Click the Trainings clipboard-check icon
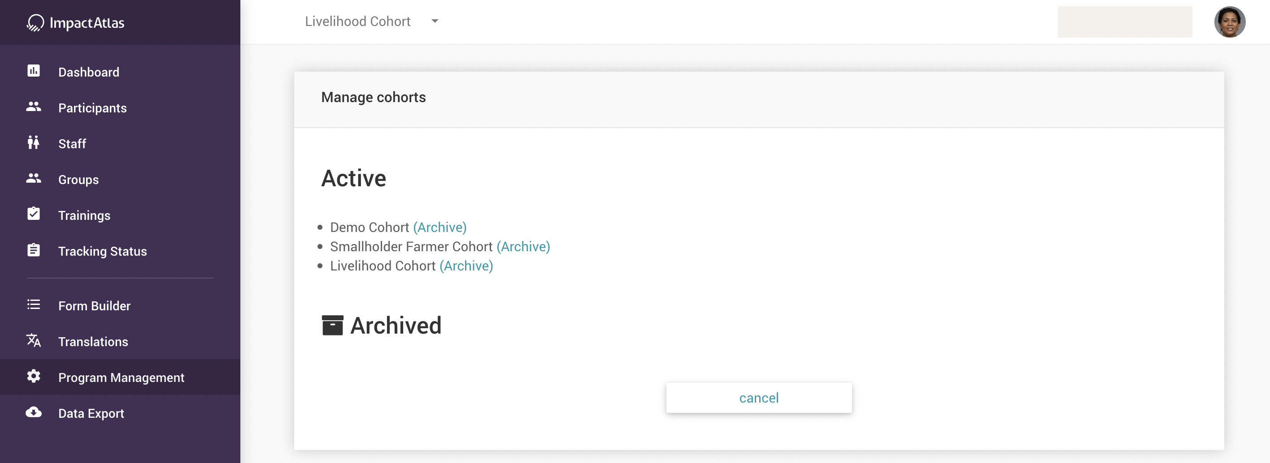Screen dimensions: 1270x463 click(x=34, y=214)
